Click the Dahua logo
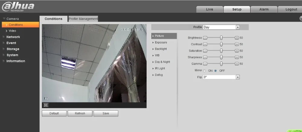 point(18,7)
